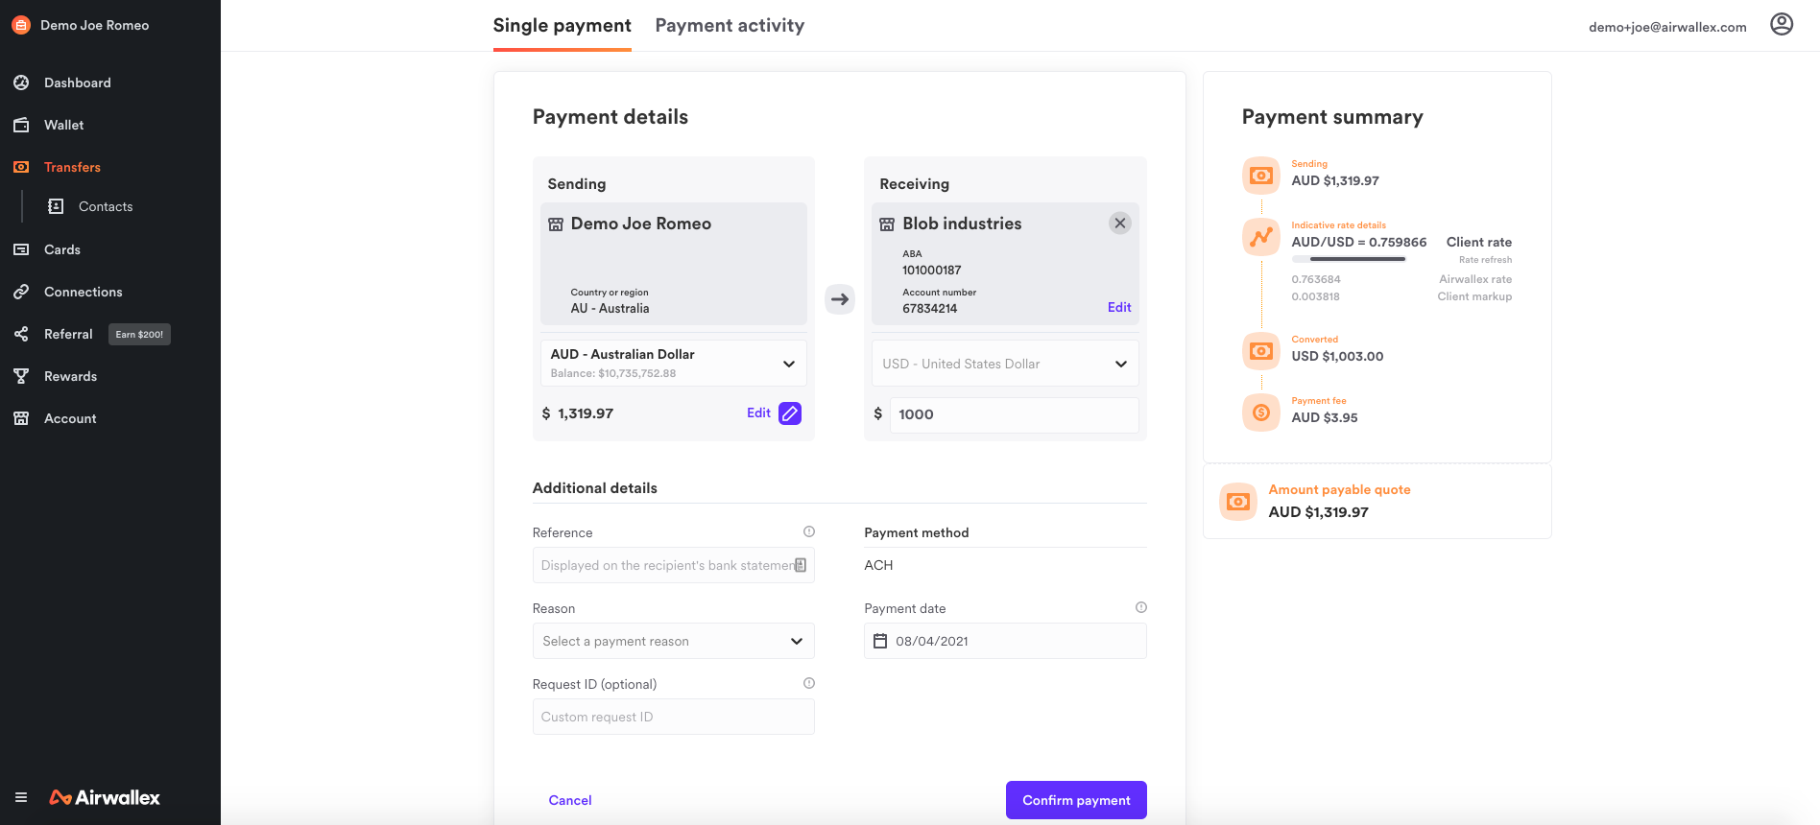Screen dimensions: 1820x825
Task: Click the user profile avatar icon
Action: click(x=1782, y=25)
